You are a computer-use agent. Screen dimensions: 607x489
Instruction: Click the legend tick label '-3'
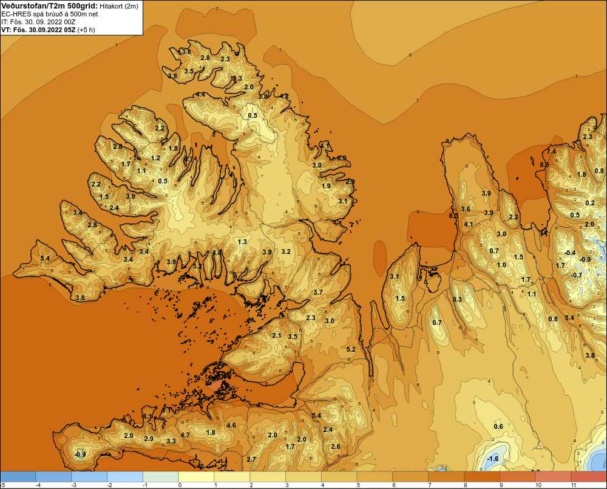(74, 485)
